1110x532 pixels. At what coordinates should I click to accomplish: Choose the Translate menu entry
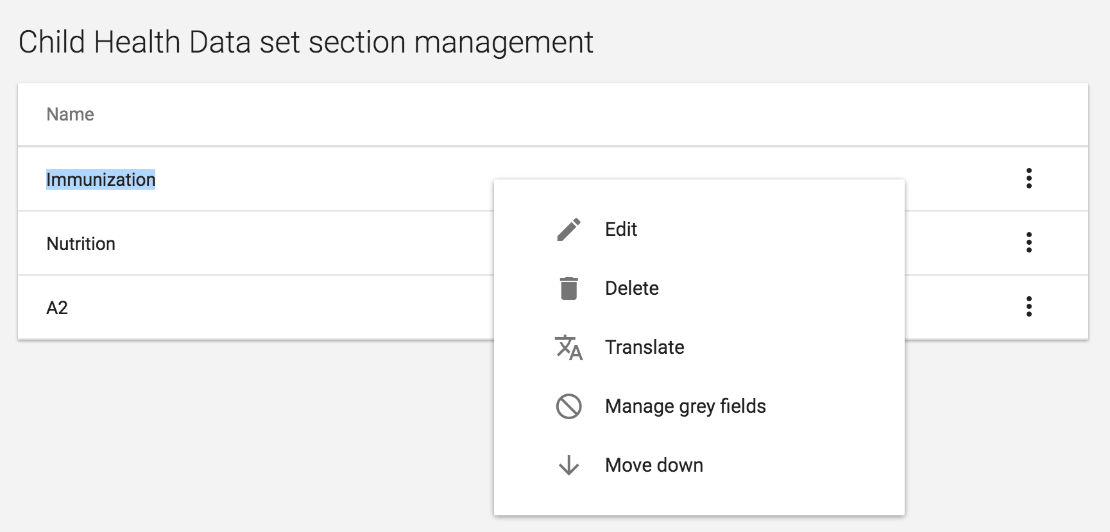pos(644,347)
